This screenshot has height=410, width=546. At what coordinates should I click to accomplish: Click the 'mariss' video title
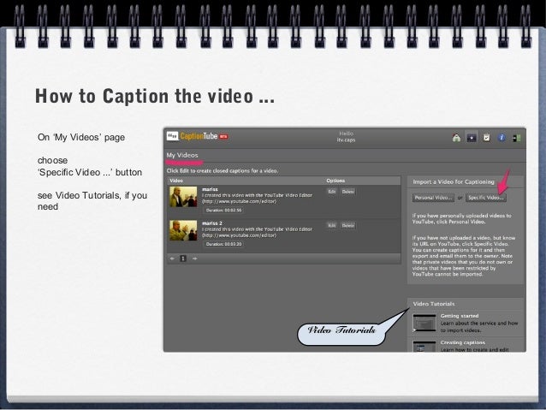210,189
